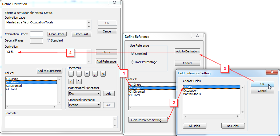The width and height of the screenshot is (280, 136).
Task: Insert a closing parenthesis operator
Action: tap(79, 81)
